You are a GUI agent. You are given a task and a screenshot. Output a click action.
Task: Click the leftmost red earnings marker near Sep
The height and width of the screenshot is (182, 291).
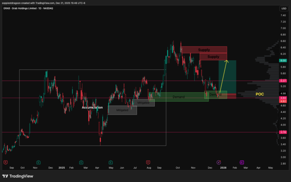coord(6,162)
